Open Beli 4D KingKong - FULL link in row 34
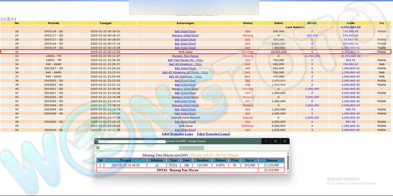Viewport: 393px width, 196px height. pos(186,64)
